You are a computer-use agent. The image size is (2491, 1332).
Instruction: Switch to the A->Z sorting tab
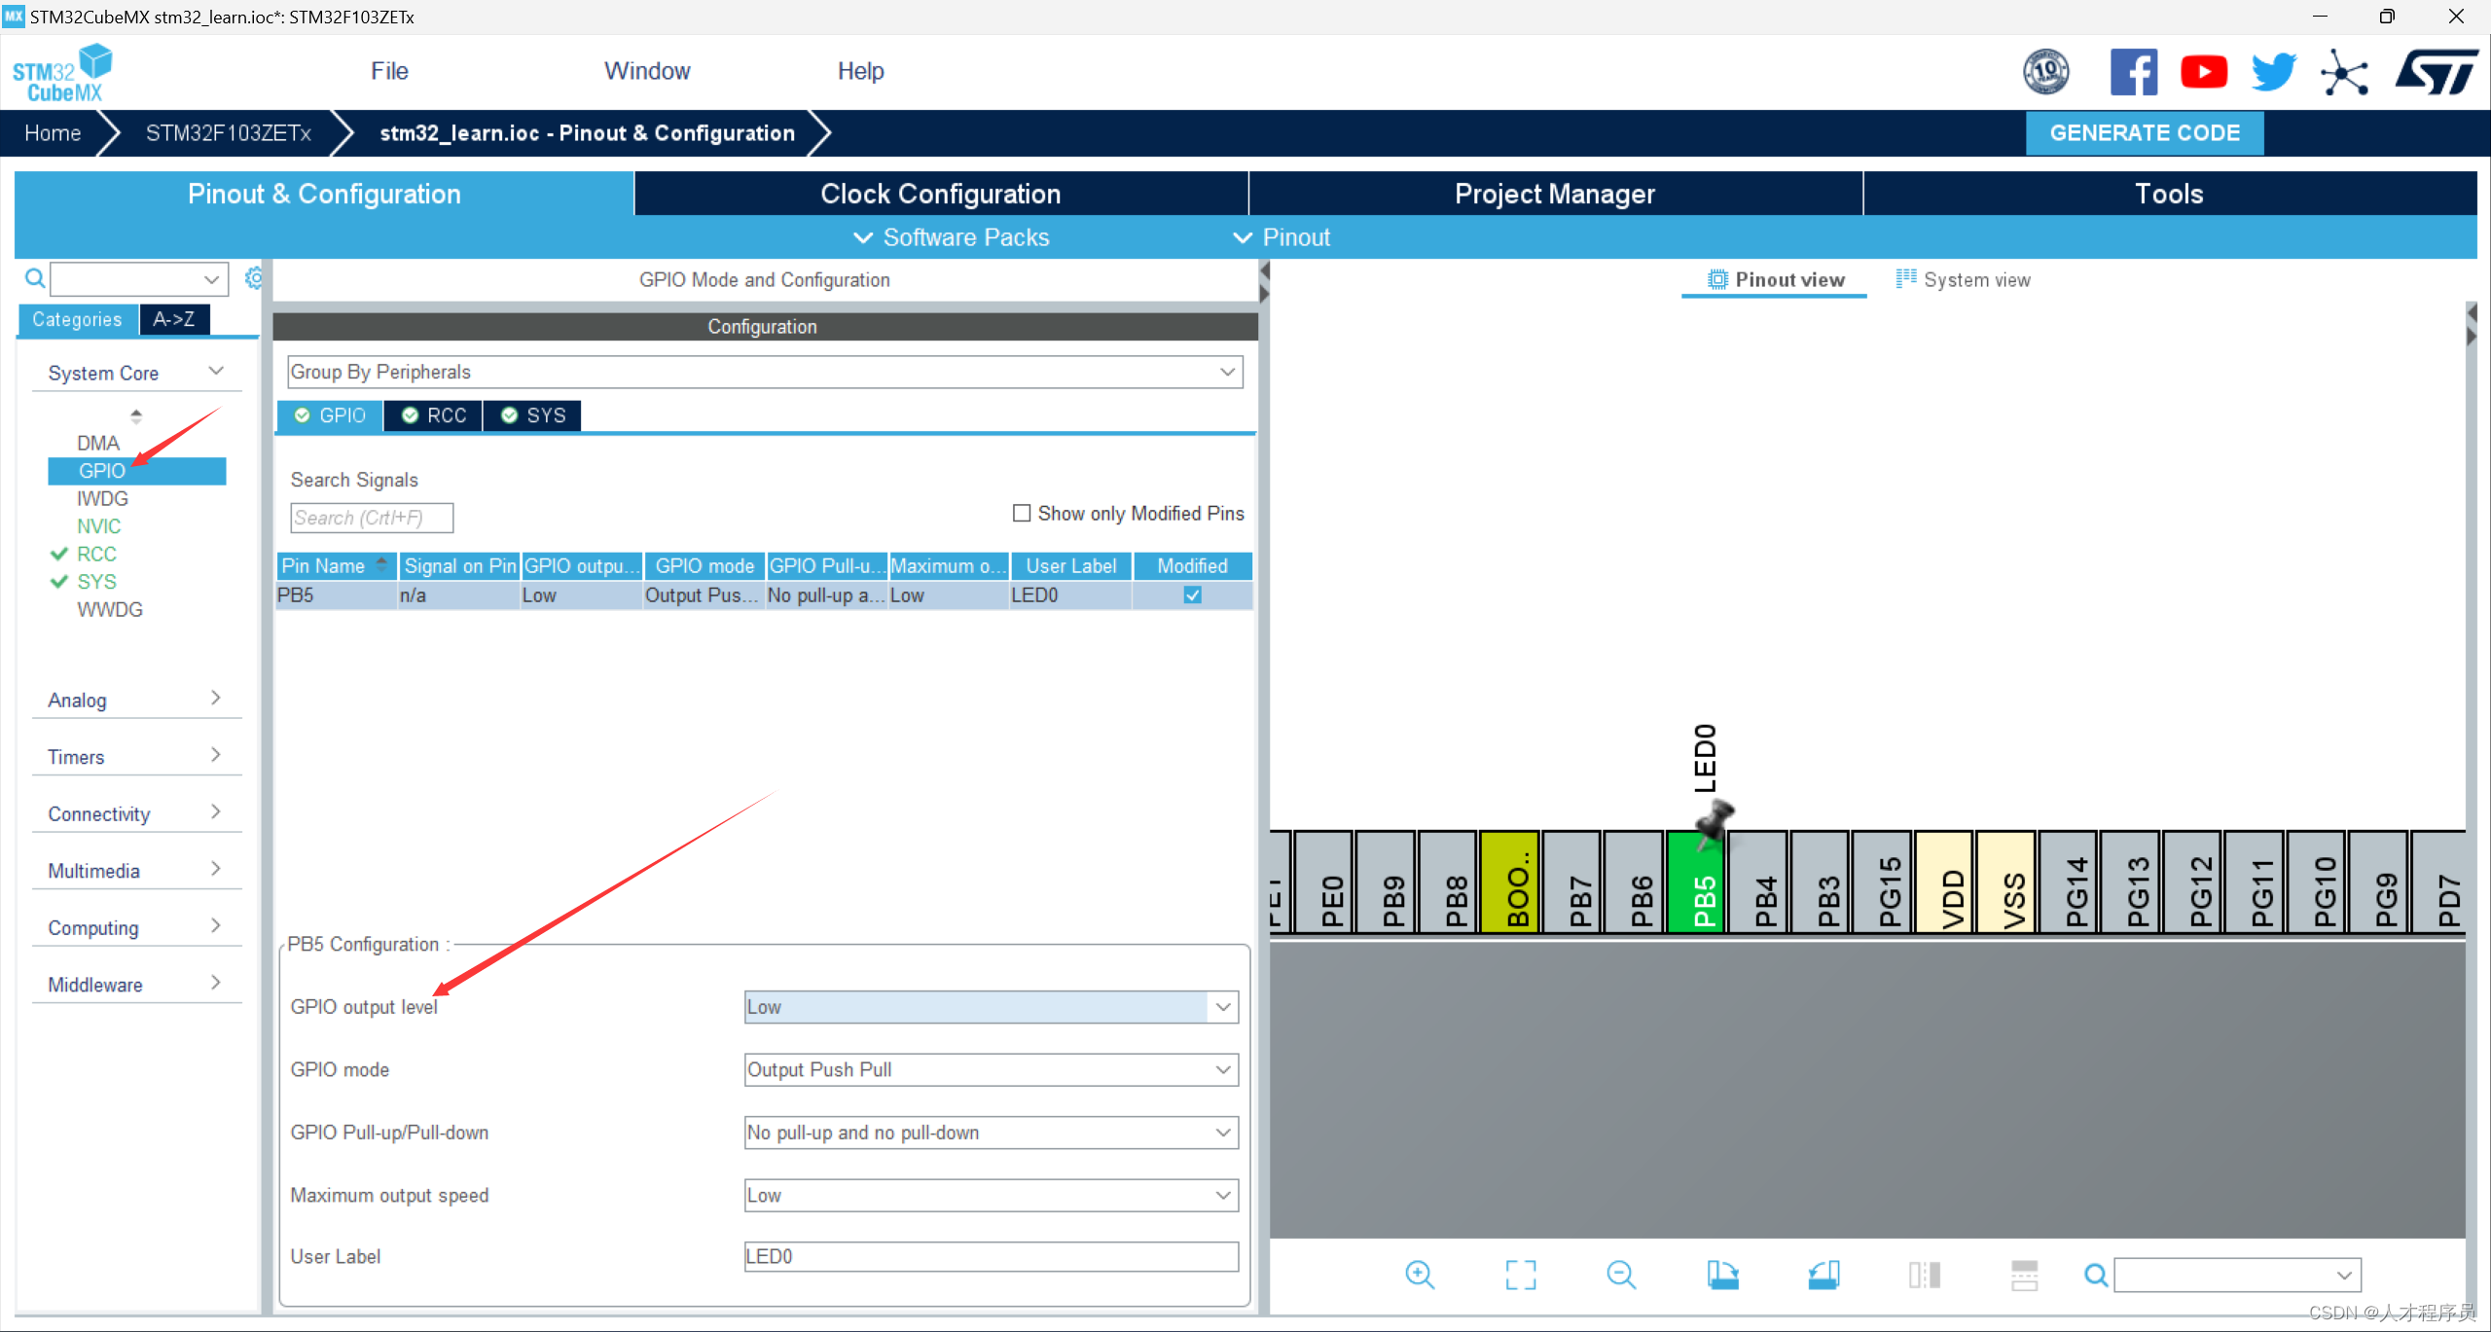174,319
